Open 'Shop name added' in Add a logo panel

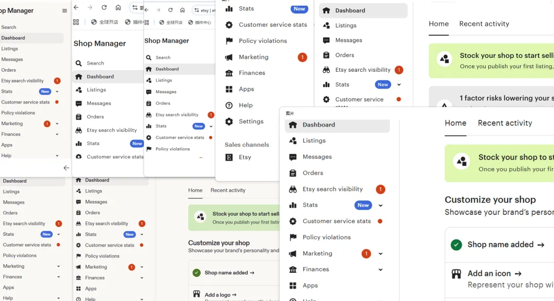point(229,273)
